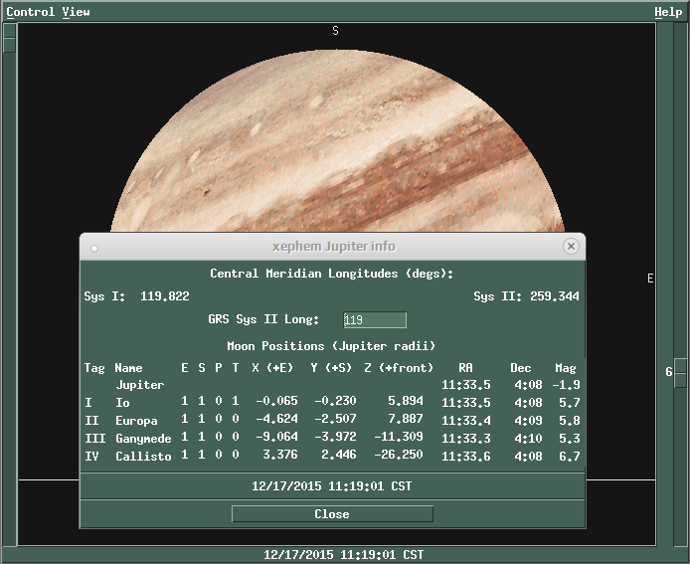The image size is (690, 564).
Task: Click Ganymede's magnitude 5.3
Action: (570, 439)
